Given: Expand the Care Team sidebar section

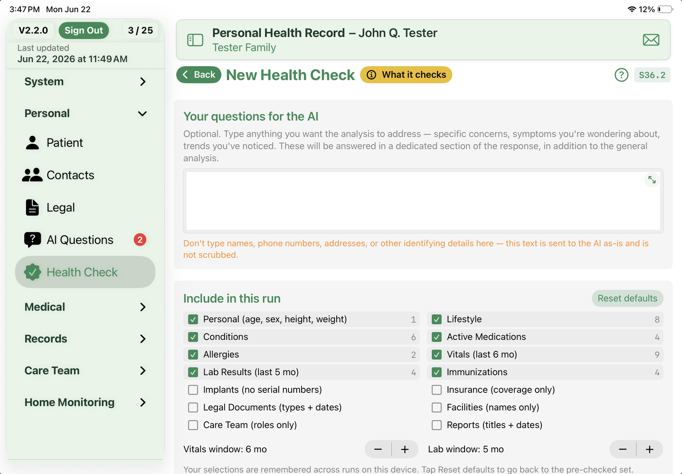Looking at the screenshot, I should coord(85,370).
